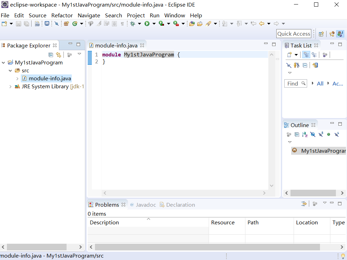This screenshot has height=260, width=347.
Task: Click the Find field in Task List
Action: (x=295, y=83)
